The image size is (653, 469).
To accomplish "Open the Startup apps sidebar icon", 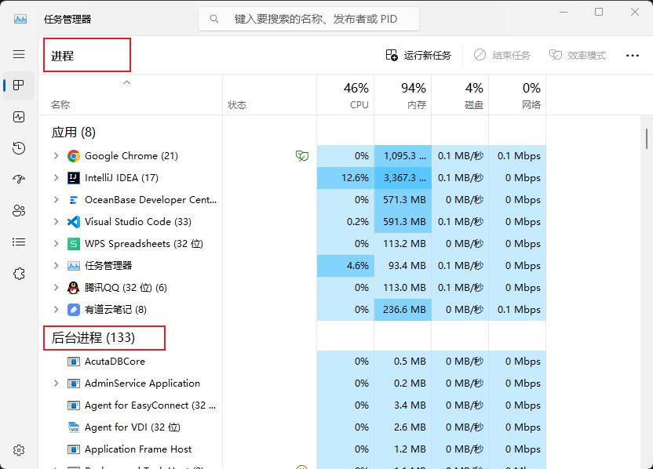I will pyautogui.click(x=19, y=180).
